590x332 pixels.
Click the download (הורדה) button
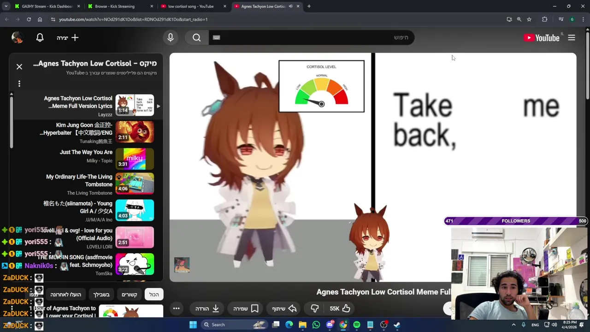207,308
